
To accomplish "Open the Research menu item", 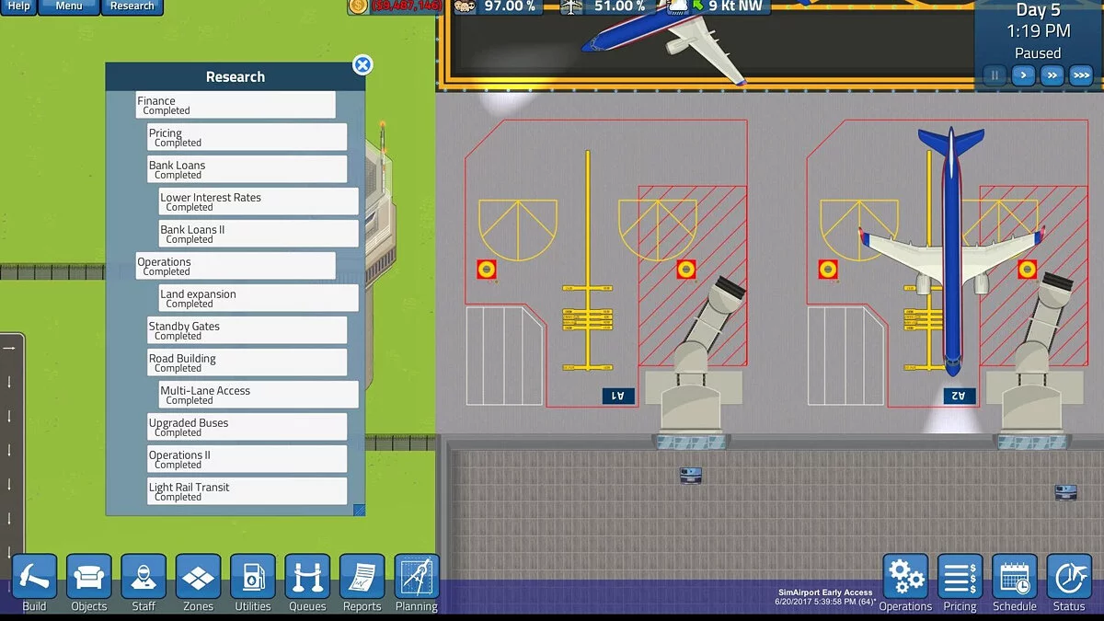I will tap(132, 6).
